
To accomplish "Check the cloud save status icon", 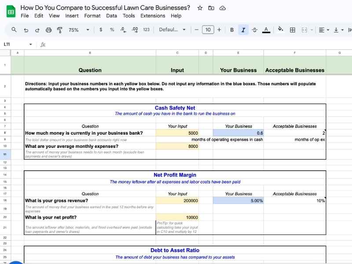I will click(x=223, y=8).
